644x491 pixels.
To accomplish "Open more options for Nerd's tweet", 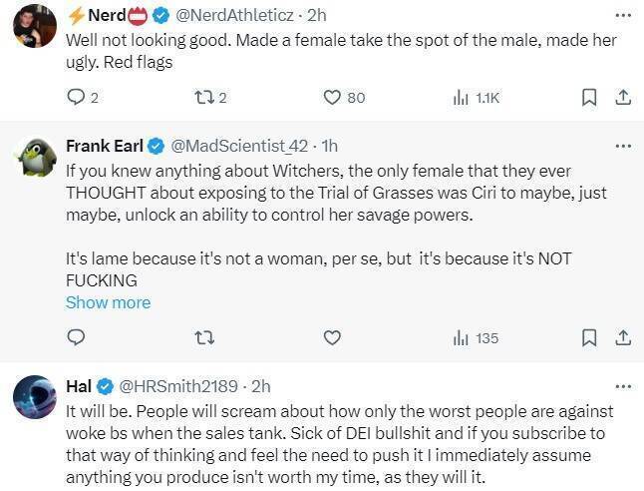I will [x=623, y=16].
